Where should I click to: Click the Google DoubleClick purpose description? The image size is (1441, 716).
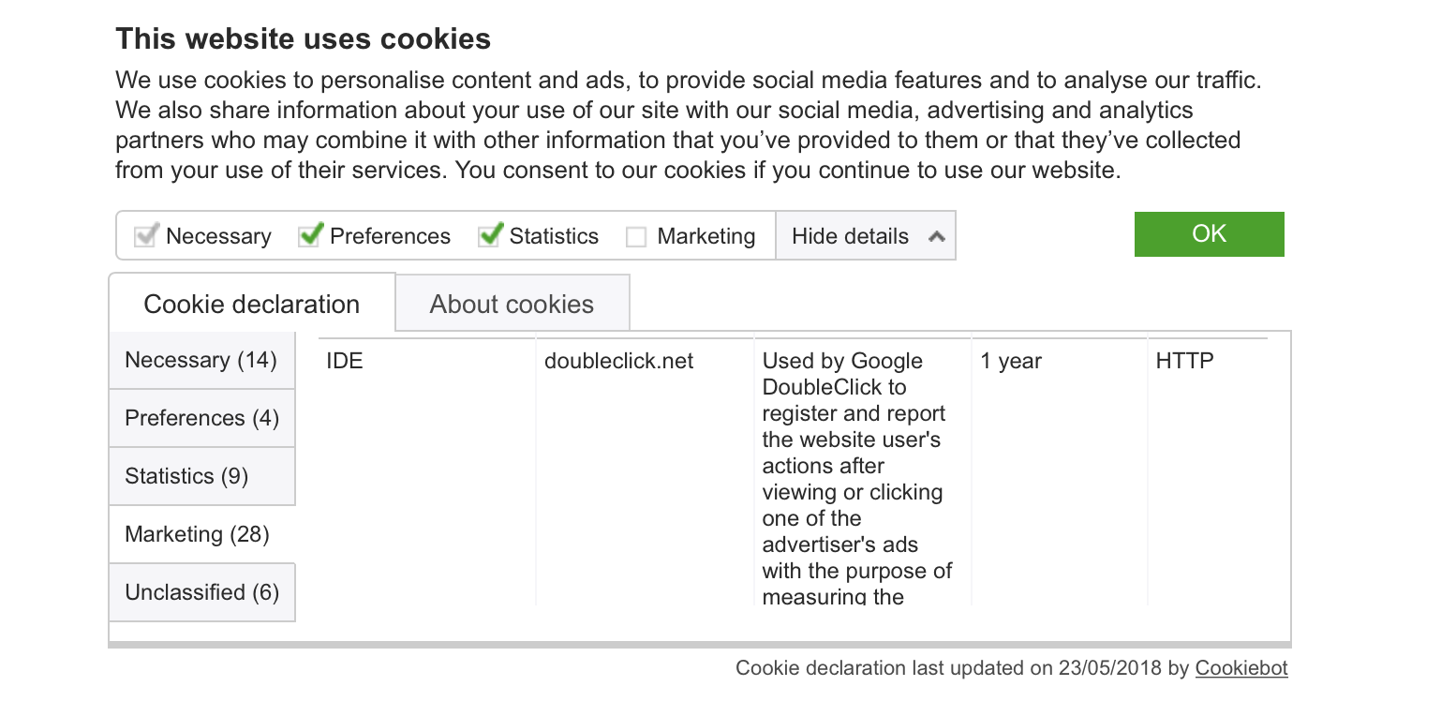[x=853, y=478]
